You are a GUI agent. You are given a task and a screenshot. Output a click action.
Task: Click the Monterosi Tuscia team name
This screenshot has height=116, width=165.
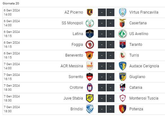pyautogui.click(x=144, y=98)
